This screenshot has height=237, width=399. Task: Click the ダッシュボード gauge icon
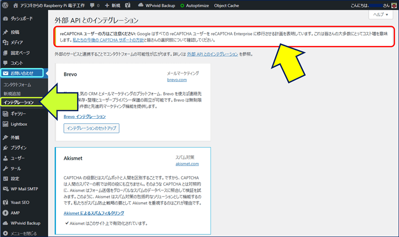(x=5, y=18)
